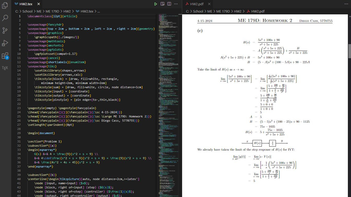Viewport: 351px width, 197px height.
Task: Open the Source Control view
Action: click(5, 31)
